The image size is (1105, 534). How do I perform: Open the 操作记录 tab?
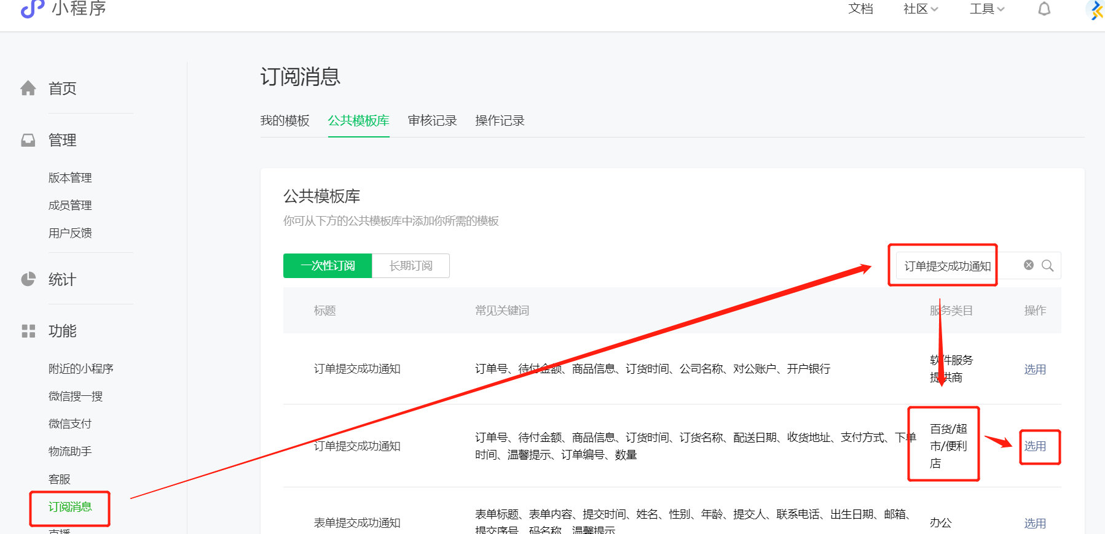[x=500, y=120]
